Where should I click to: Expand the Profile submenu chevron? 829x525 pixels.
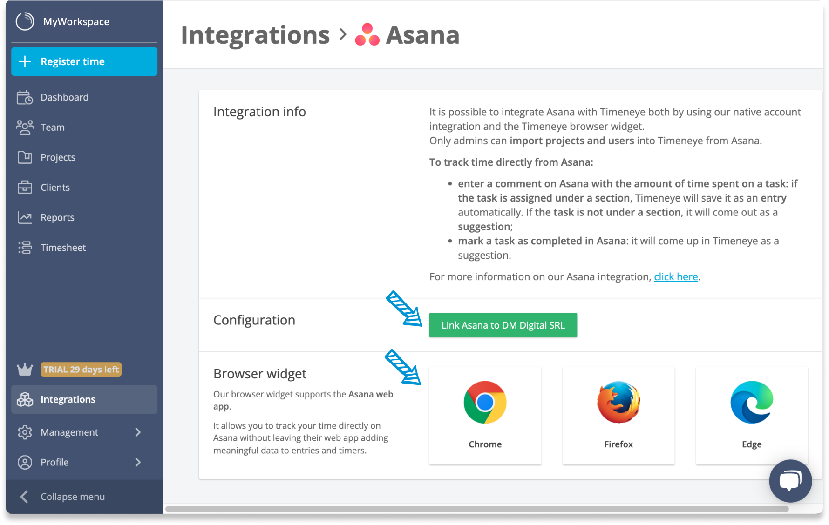(x=138, y=462)
